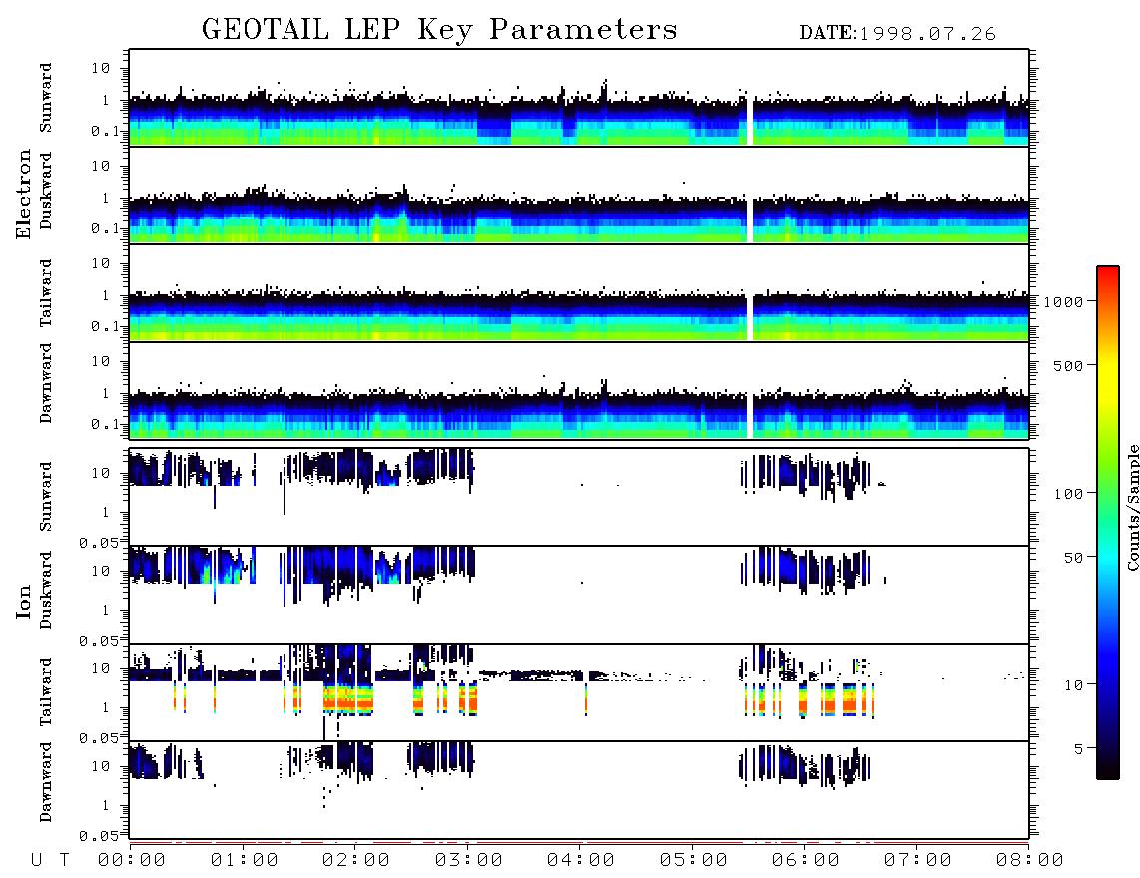Click the "0.1" tick of Electron Sunward panel
This screenshot has height=878, width=1140.
tap(105, 132)
